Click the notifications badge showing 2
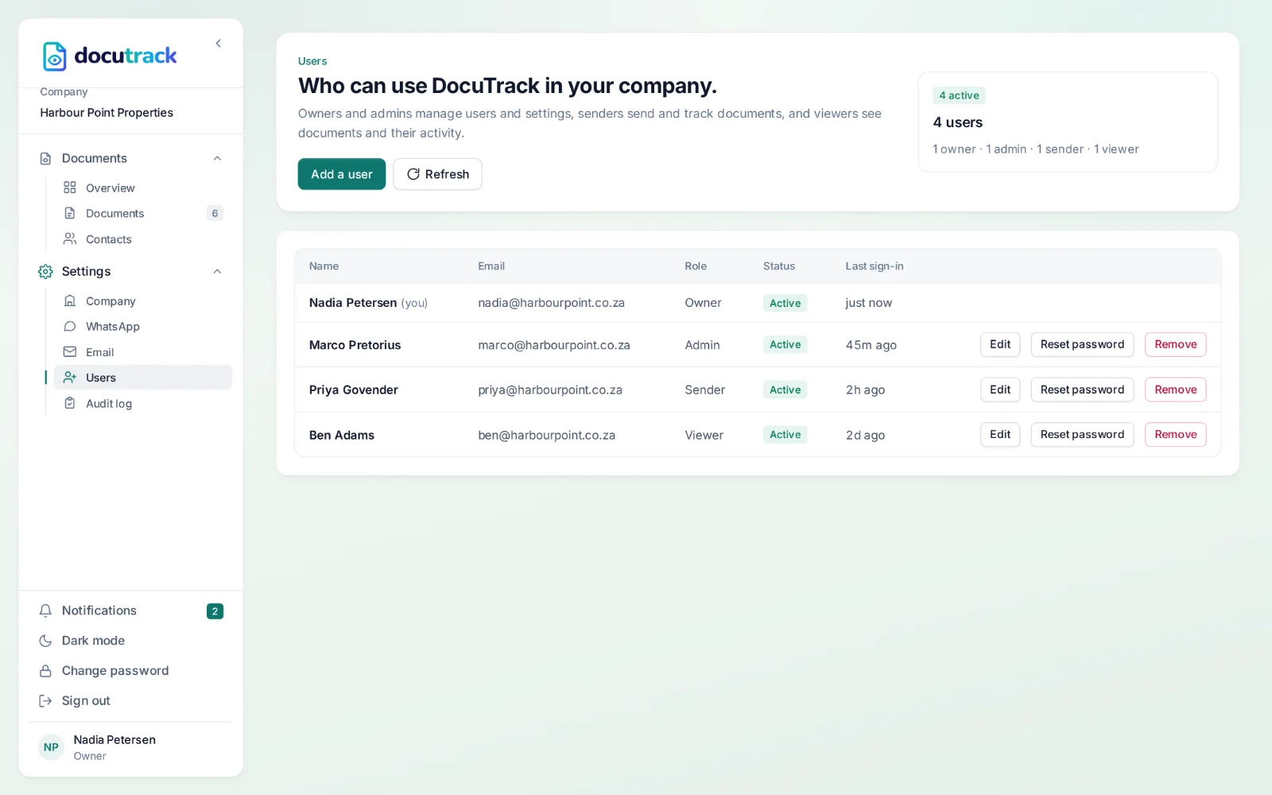 215,611
